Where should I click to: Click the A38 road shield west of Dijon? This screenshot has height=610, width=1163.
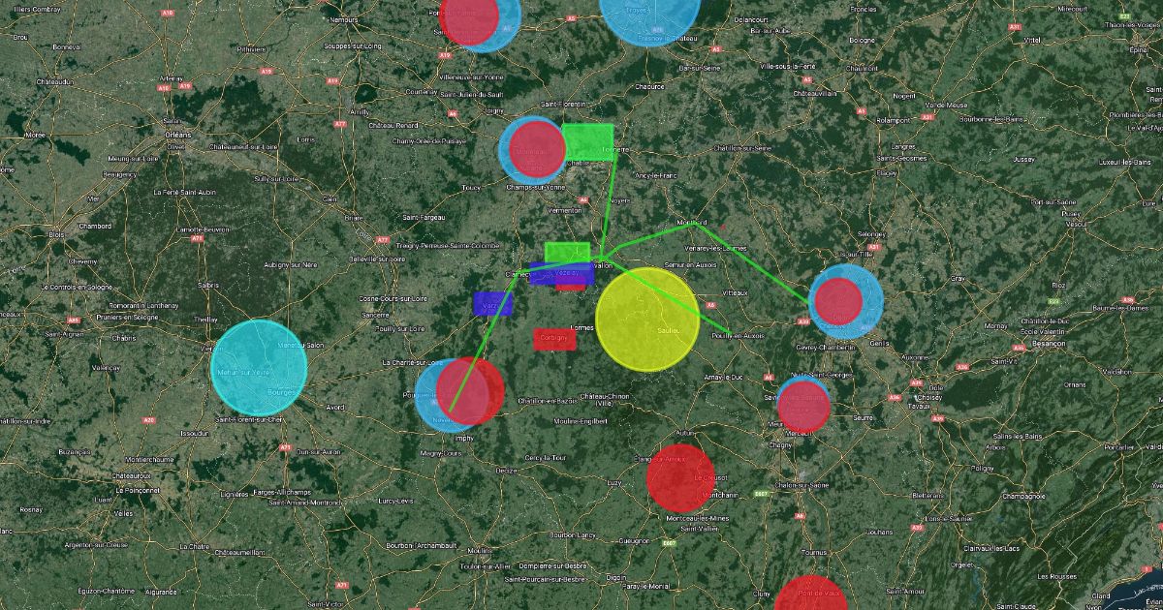pos(803,320)
